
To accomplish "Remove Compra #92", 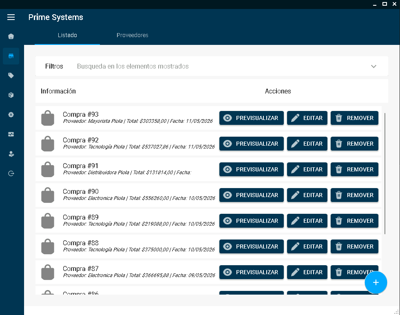I will [x=354, y=144].
